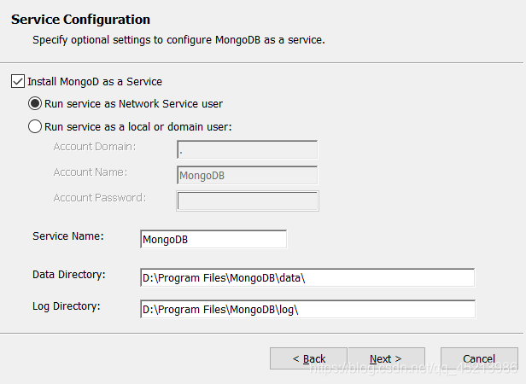Viewport: 526px width, 384px height.
Task: Click the 'Account Domain:' label
Action: pyautogui.click(x=95, y=147)
